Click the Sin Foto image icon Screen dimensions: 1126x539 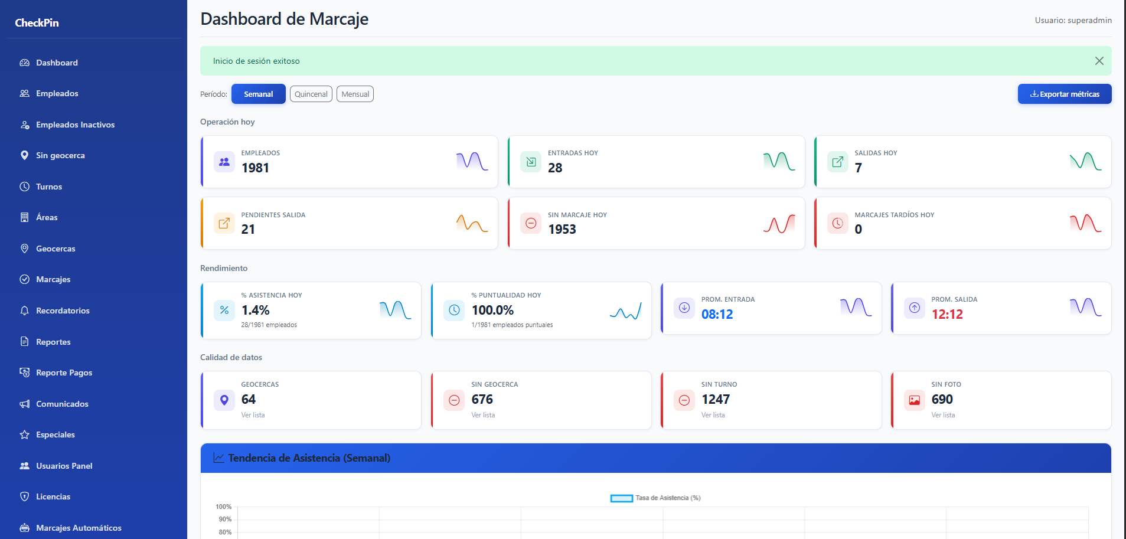click(915, 400)
